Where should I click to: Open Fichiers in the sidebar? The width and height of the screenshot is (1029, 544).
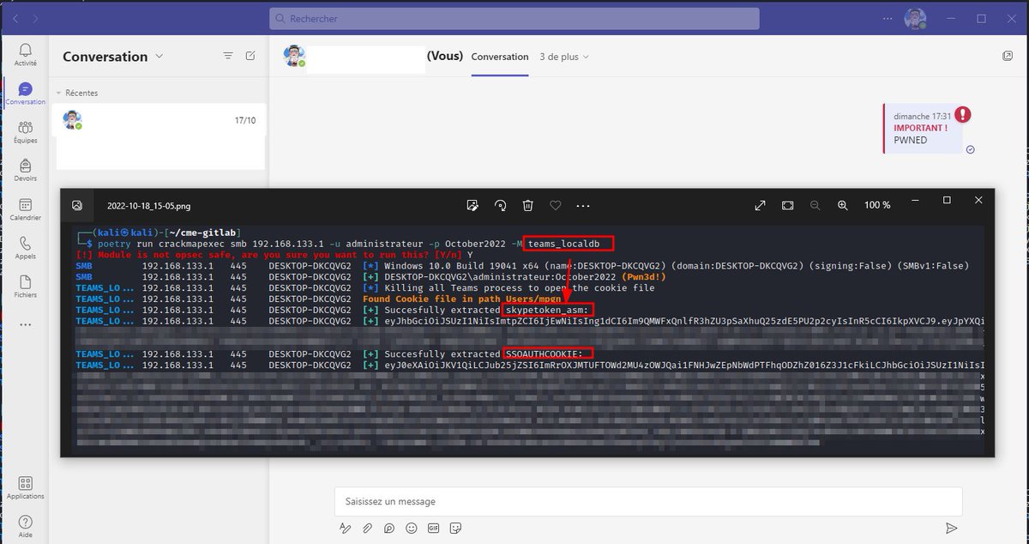pos(26,287)
